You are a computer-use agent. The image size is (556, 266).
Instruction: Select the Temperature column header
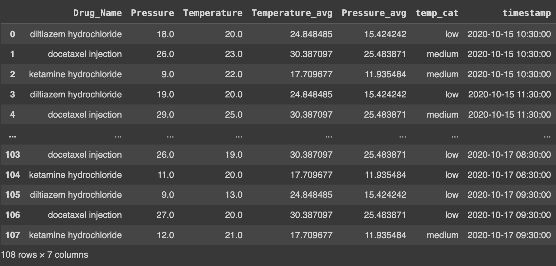[x=213, y=13]
